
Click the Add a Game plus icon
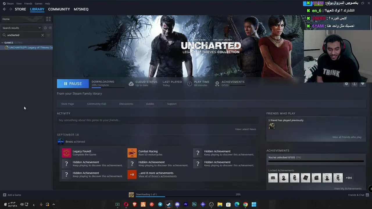click(4, 195)
